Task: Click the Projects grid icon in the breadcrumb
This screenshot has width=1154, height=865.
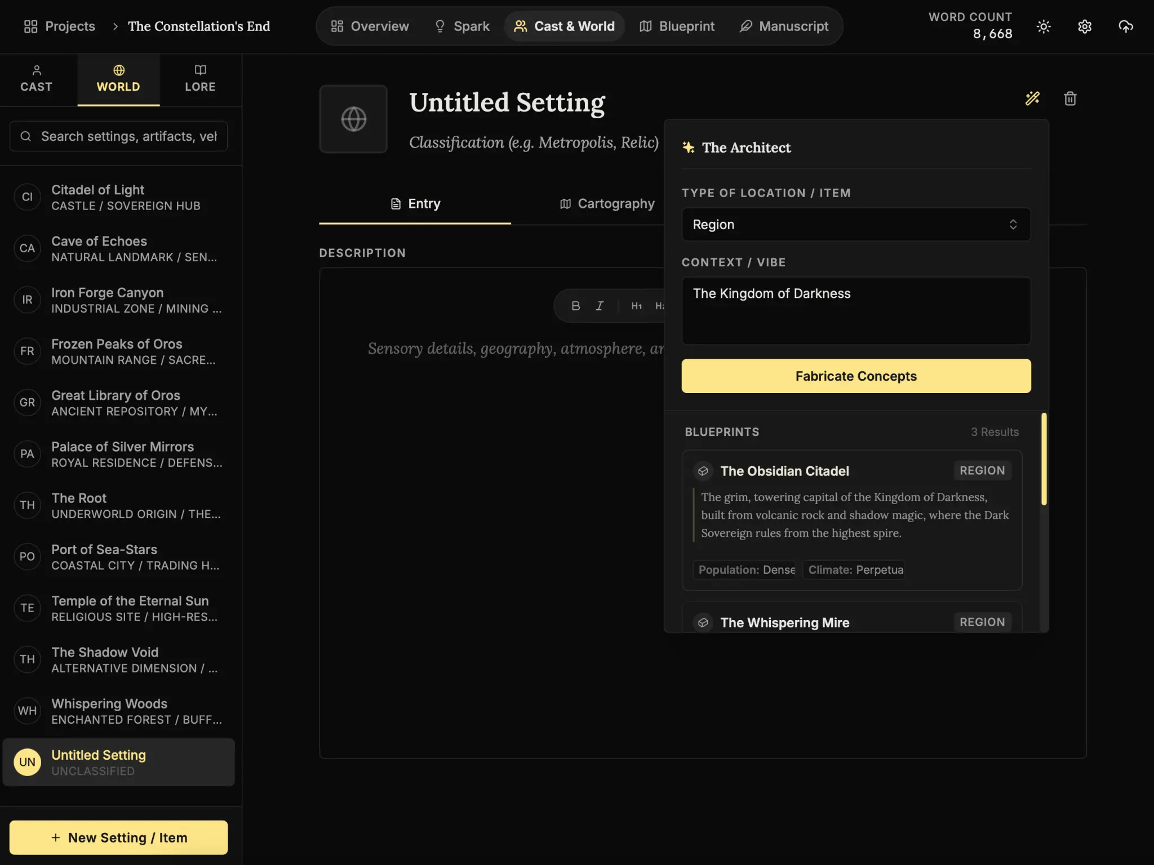Action: 31,26
